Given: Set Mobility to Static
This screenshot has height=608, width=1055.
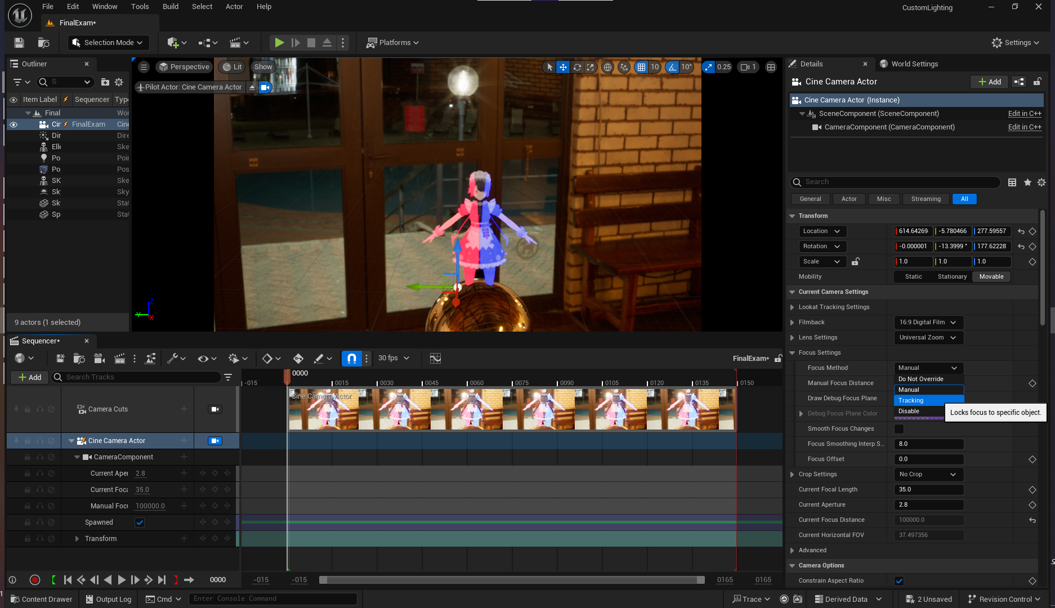Looking at the screenshot, I should 913,277.
